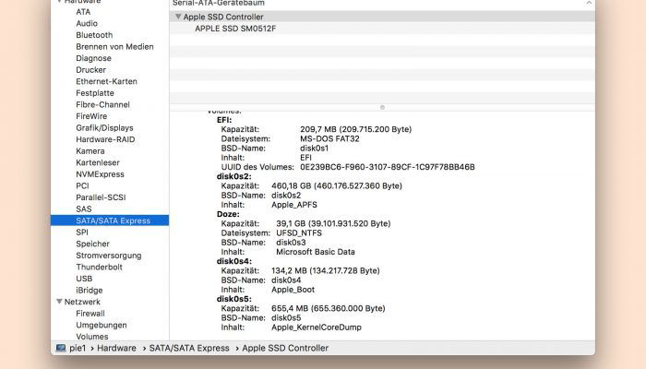This screenshot has height=369, width=646.
Task: Click the pane divider handle dot
Action: click(x=382, y=108)
